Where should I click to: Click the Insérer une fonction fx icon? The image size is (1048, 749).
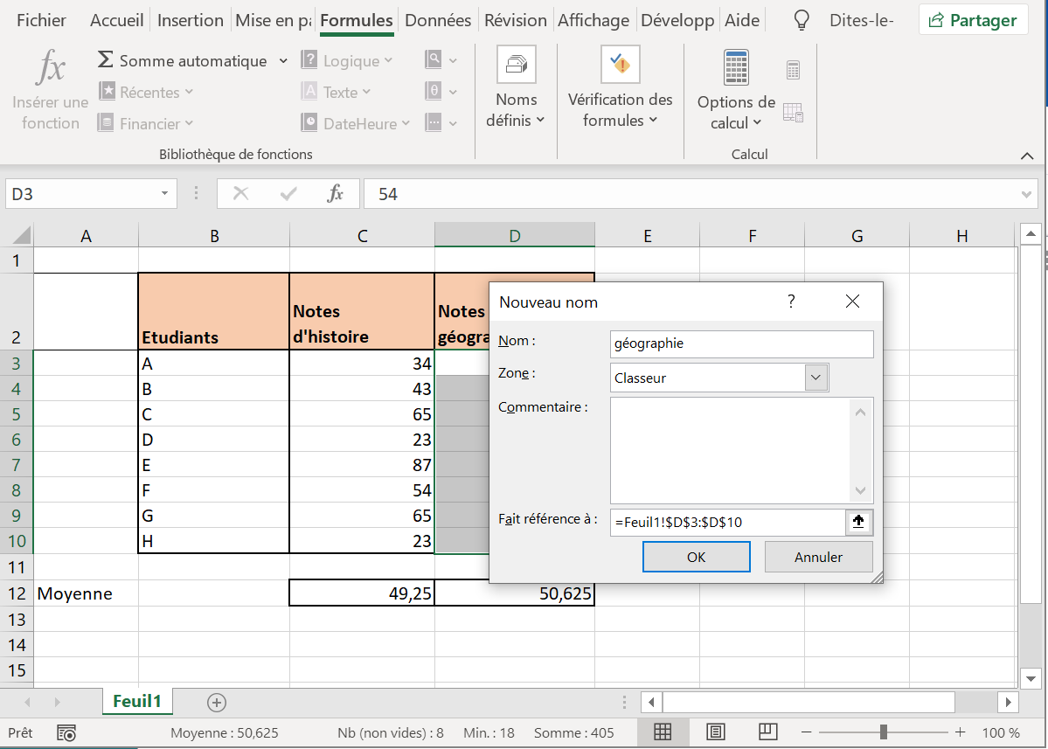pyautogui.click(x=51, y=67)
